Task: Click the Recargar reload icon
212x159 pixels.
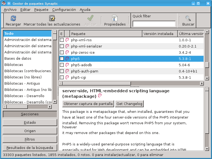Action: tap(13, 18)
